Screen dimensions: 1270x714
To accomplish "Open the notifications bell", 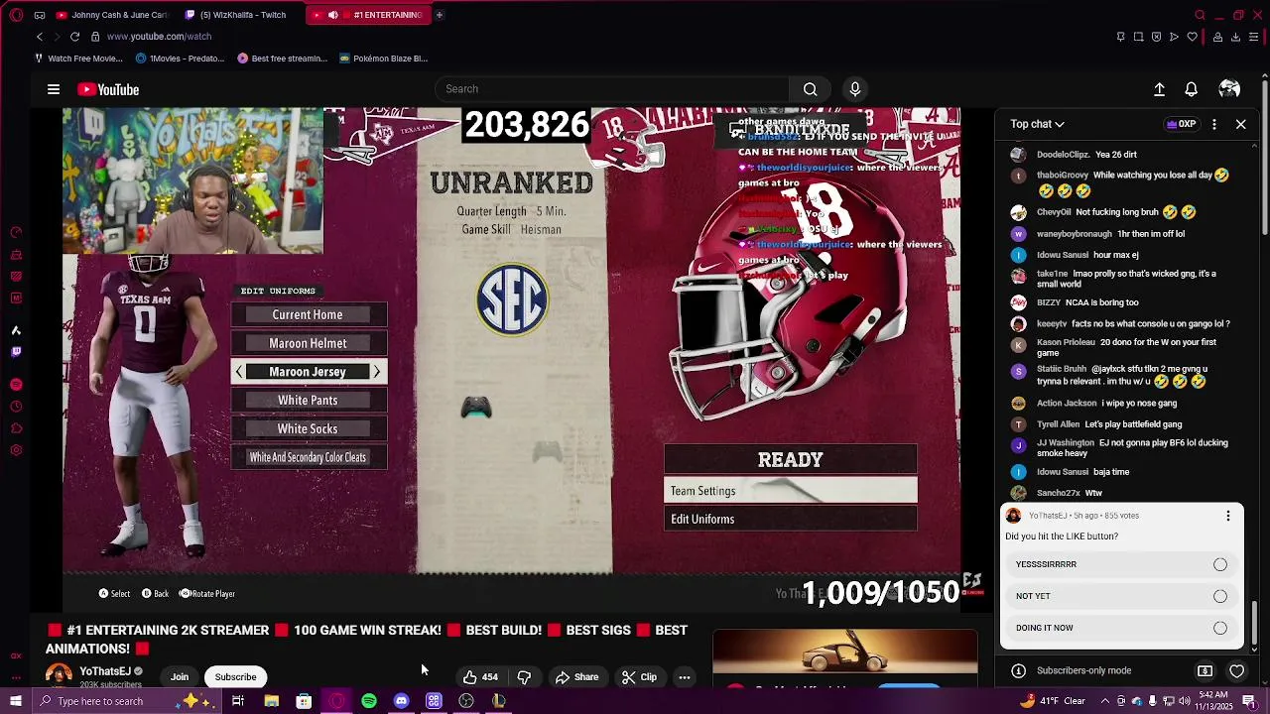I will pos(1191,89).
